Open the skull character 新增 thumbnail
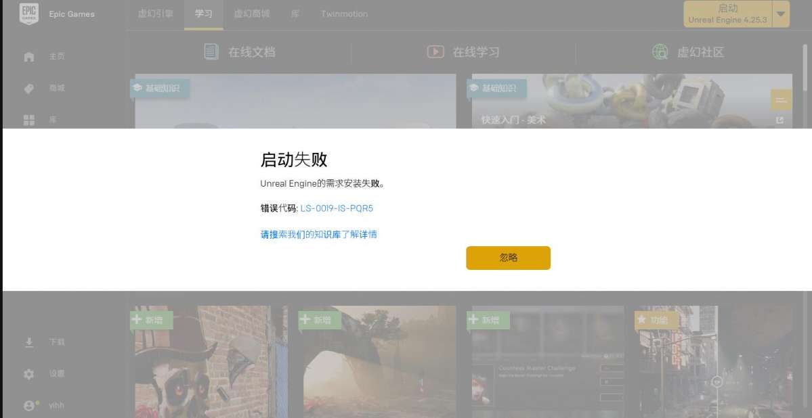 click(x=211, y=362)
